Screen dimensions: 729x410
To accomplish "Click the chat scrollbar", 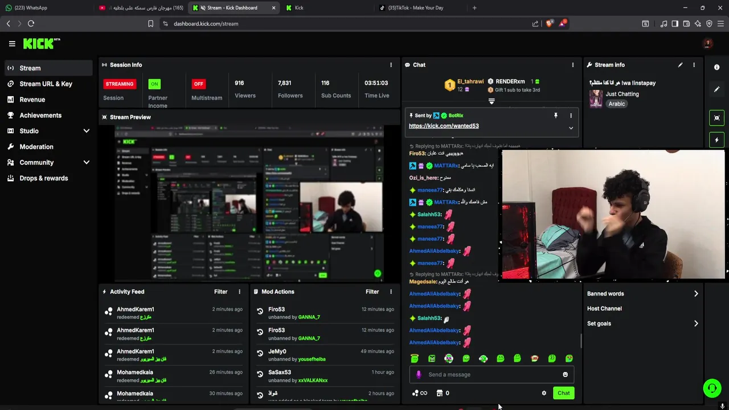I will tap(580, 341).
